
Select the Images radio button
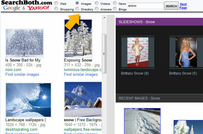click(x=77, y=3)
